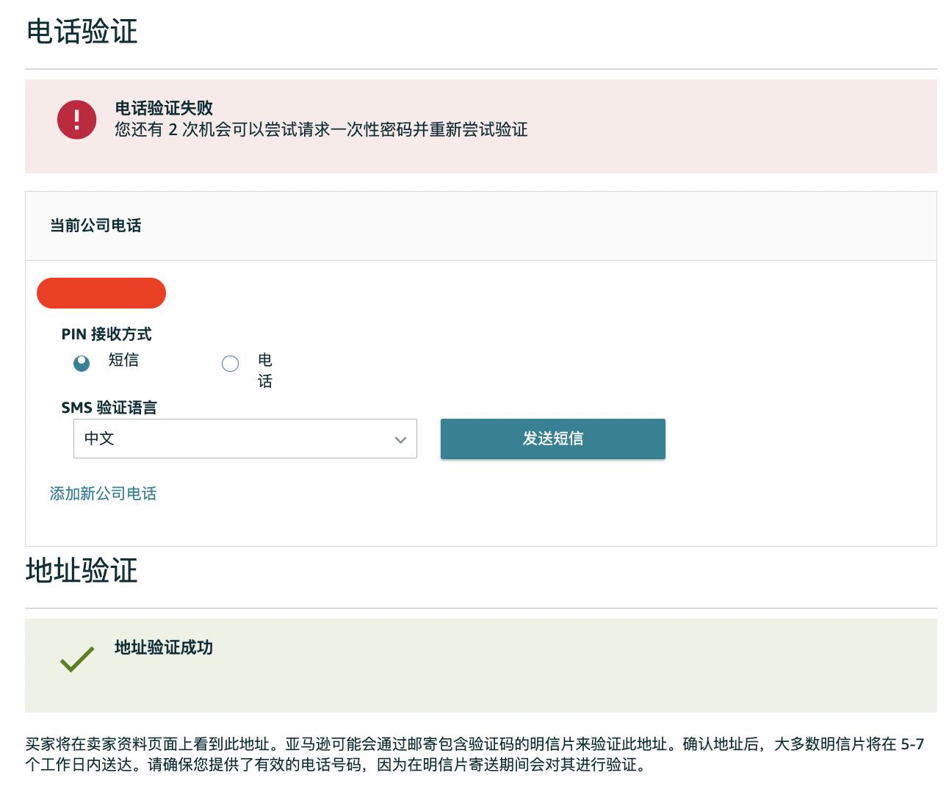Click the red exclamation error icon
Viewport: 949px width, 789px height.
click(x=76, y=120)
